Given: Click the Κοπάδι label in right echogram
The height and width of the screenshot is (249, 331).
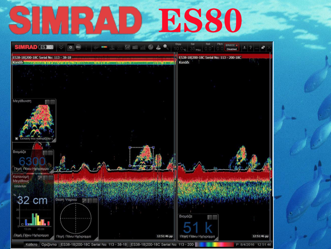Looking at the screenshot, I should [184, 63].
